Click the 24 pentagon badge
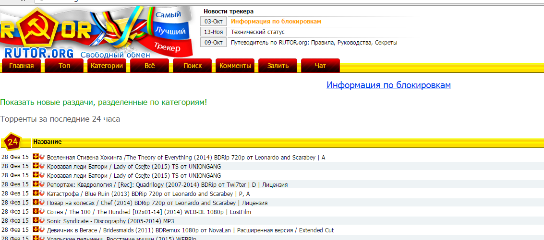This screenshot has height=240, width=544. 13,142
